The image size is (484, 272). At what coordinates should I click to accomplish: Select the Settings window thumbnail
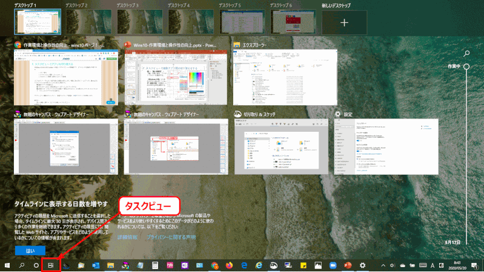click(386, 147)
